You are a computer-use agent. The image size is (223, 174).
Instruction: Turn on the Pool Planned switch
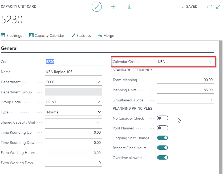[163, 128]
